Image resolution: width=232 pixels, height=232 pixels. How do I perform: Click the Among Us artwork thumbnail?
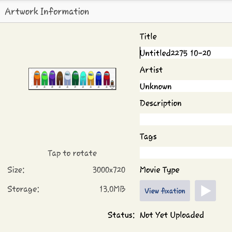click(x=72, y=79)
